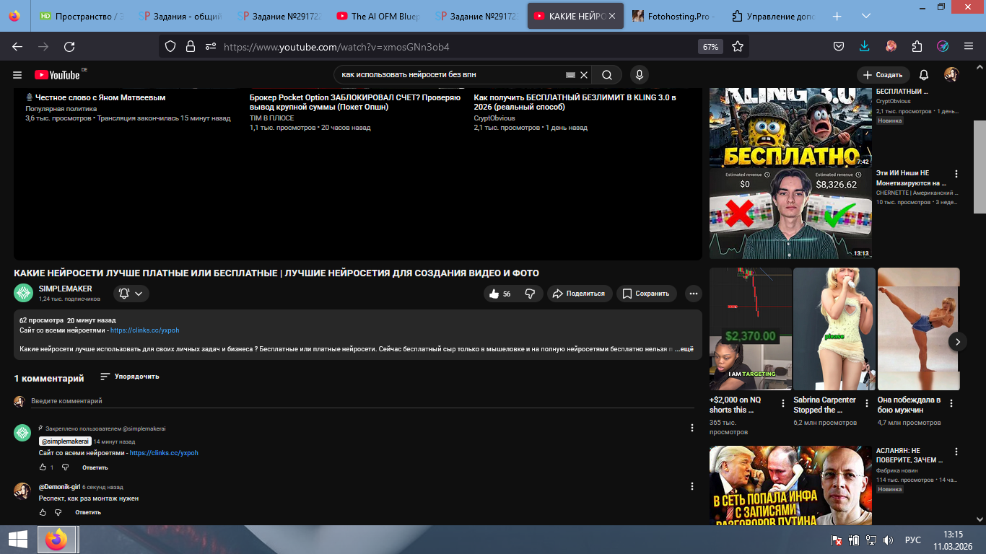This screenshot has width=986, height=554.
Task: Save the video with Сохранить
Action: (646, 294)
